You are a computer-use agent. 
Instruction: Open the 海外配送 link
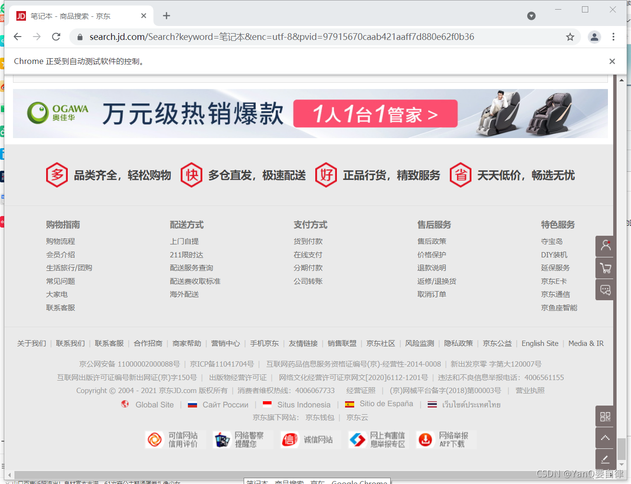point(185,294)
